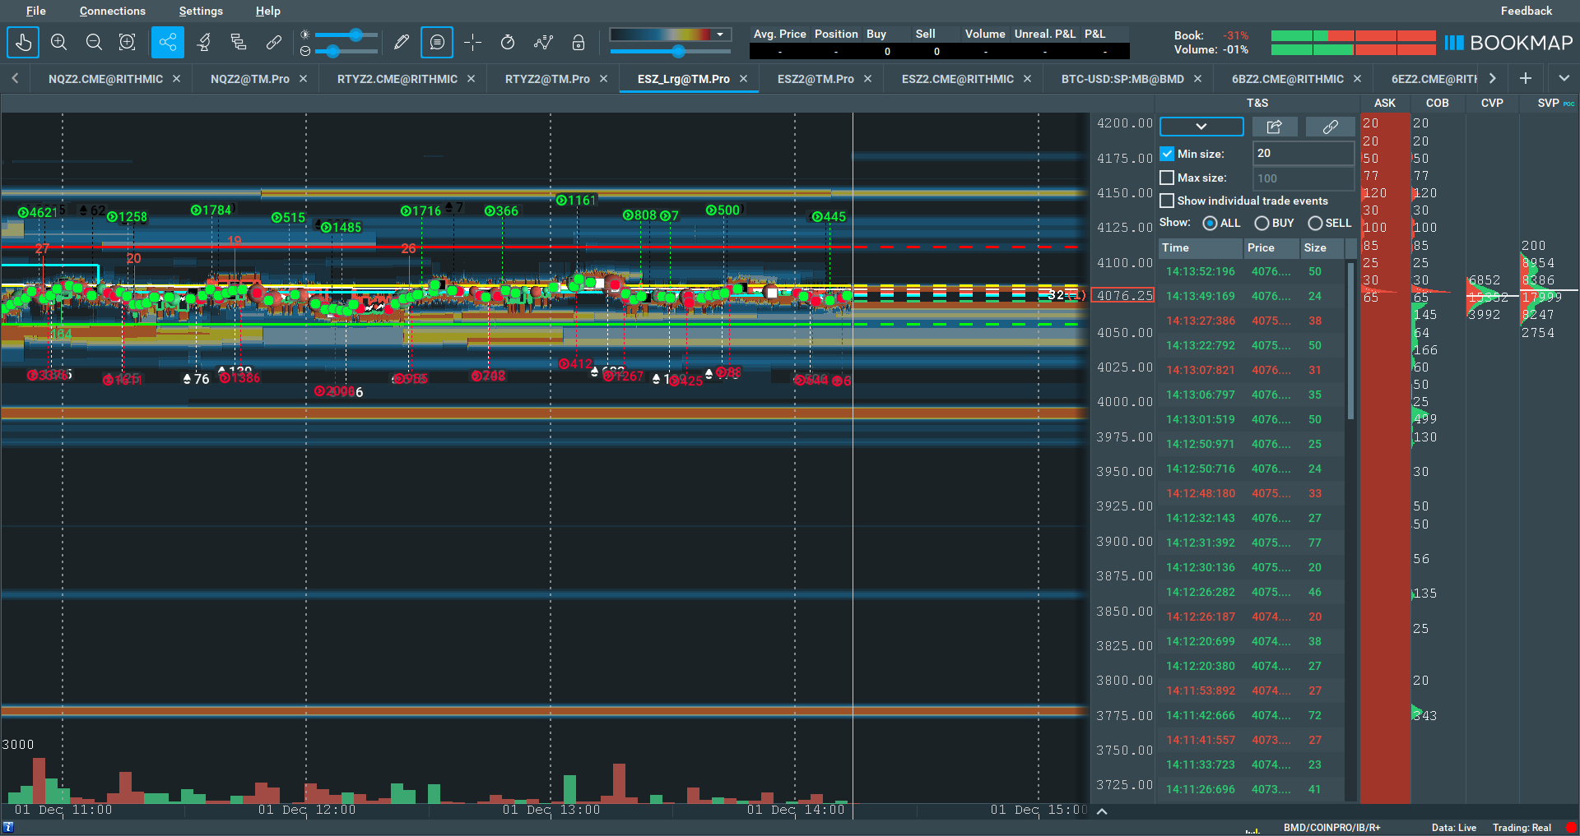Toggle the Min size checkbox
This screenshot has width=1580, height=836.
tap(1167, 154)
